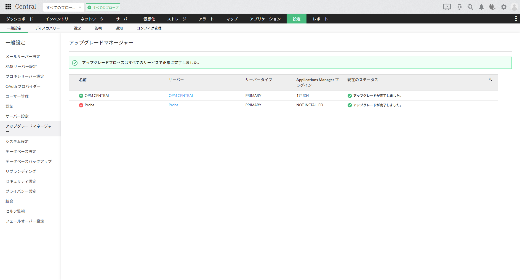Click the 名前 column header
The height and width of the screenshot is (280, 520).
pos(83,80)
